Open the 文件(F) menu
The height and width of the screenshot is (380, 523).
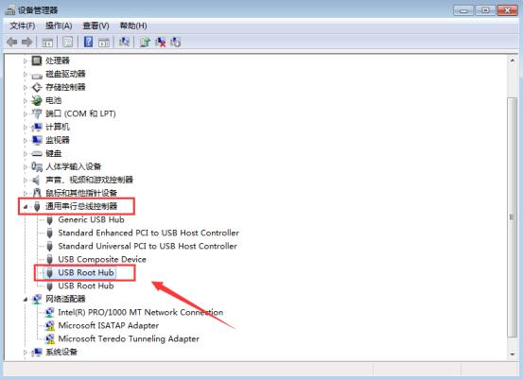pyautogui.click(x=22, y=26)
